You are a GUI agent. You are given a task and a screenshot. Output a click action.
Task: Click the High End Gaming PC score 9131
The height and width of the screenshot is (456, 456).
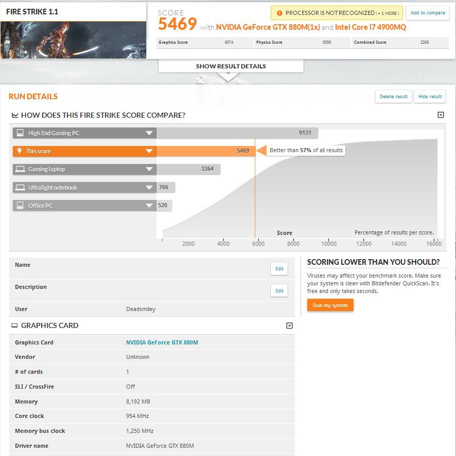pyautogui.click(x=305, y=133)
